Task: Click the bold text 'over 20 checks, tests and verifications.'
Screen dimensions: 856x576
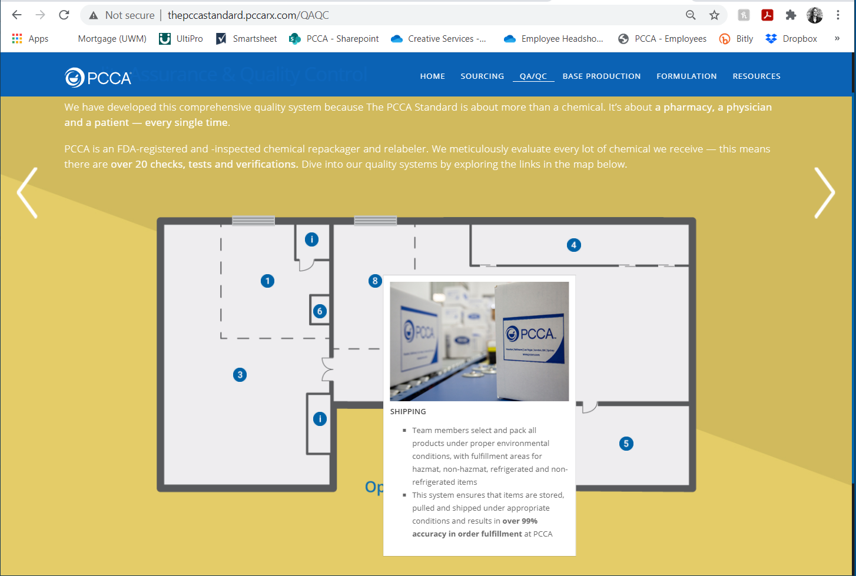Action: (204, 164)
